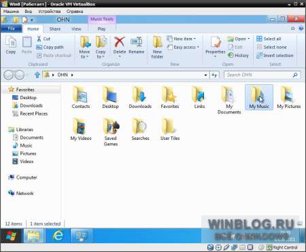Expand the Open dropdown in ribbon
The image size is (306, 252).
239,39
